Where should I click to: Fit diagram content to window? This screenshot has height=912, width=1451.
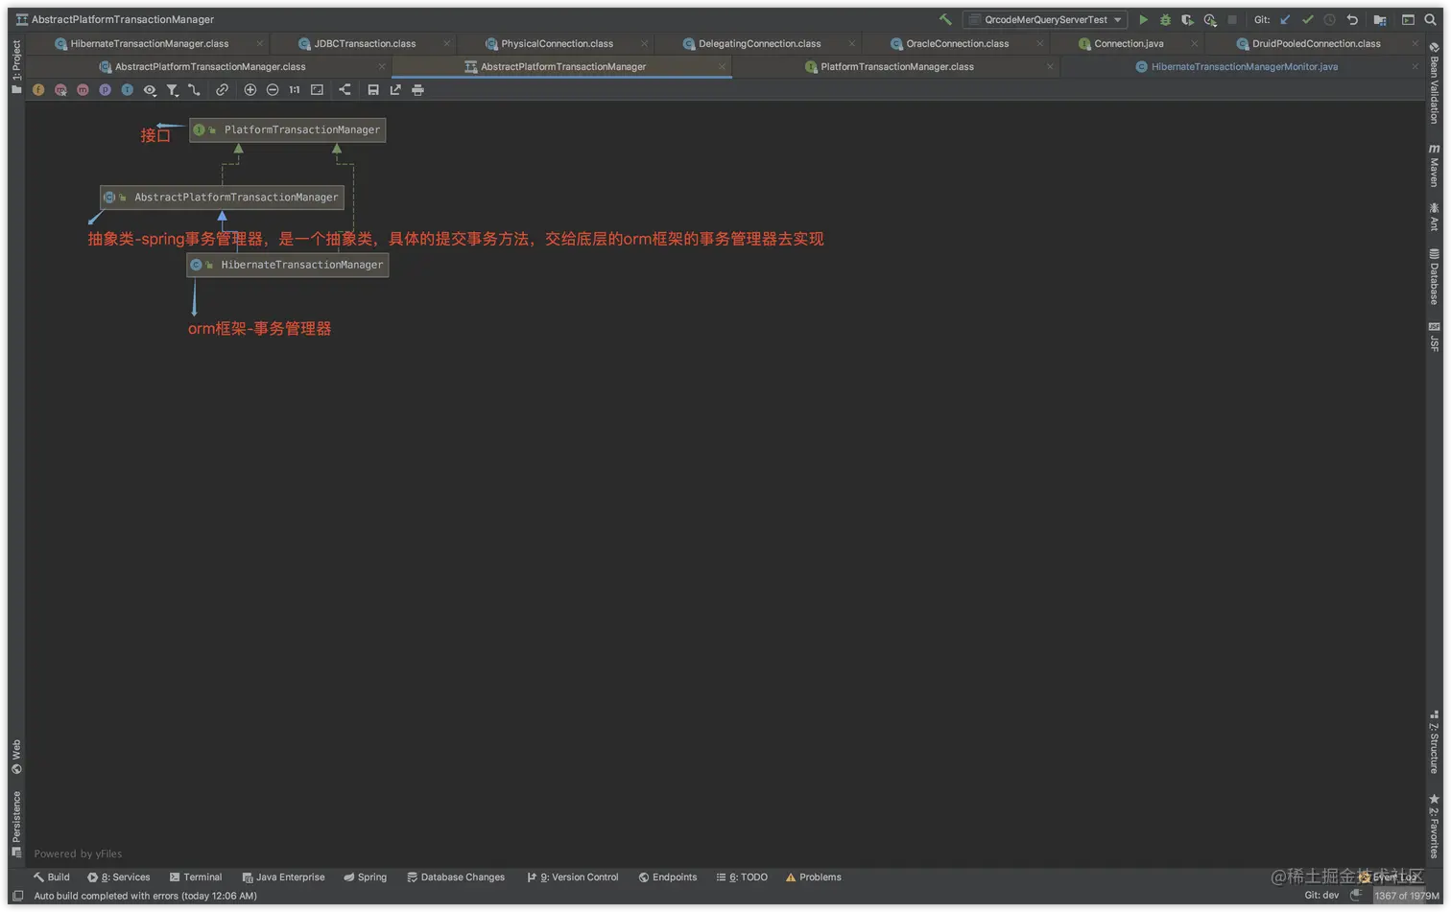pyautogui.click(x=317, y=90)
